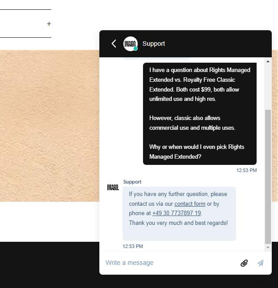Click the Support title in chat header
The width and height of the screenshot is (278, 288).
pyautogui.click(x=154, y=44)
